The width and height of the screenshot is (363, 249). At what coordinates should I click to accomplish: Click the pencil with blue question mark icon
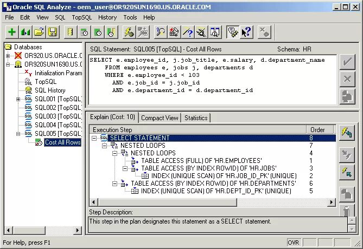point(188,32)
